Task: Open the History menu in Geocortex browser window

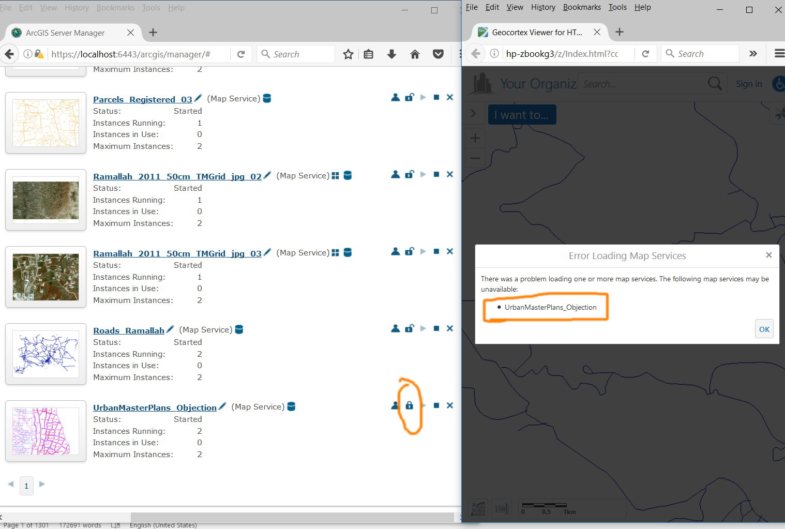Action: click(543, 7)
